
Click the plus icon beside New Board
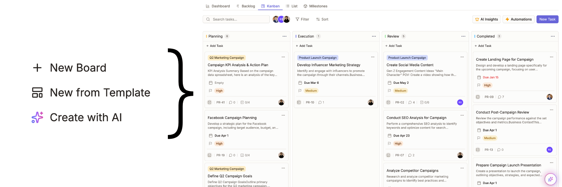pyautogui.click(x=37, y=68)
